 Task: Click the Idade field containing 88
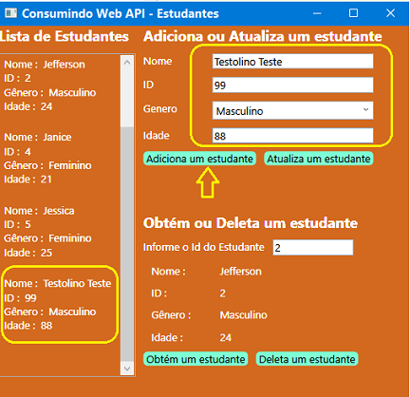click(292, 136)
